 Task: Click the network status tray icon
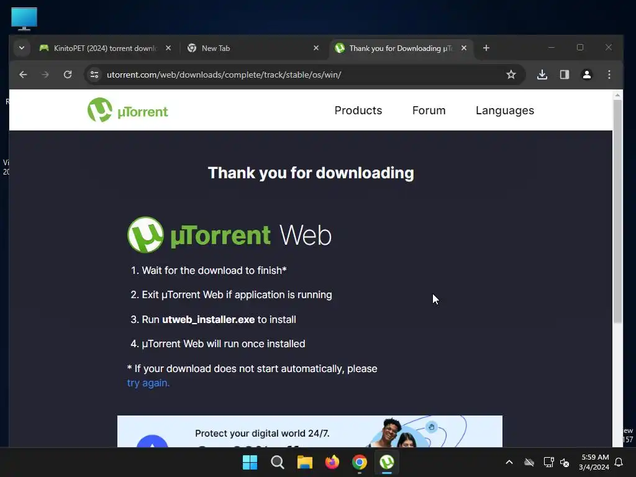549,462
